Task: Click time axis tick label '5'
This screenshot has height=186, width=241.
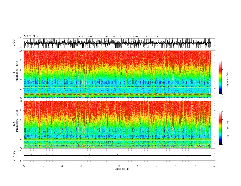Action: click(x=119, y=166)
